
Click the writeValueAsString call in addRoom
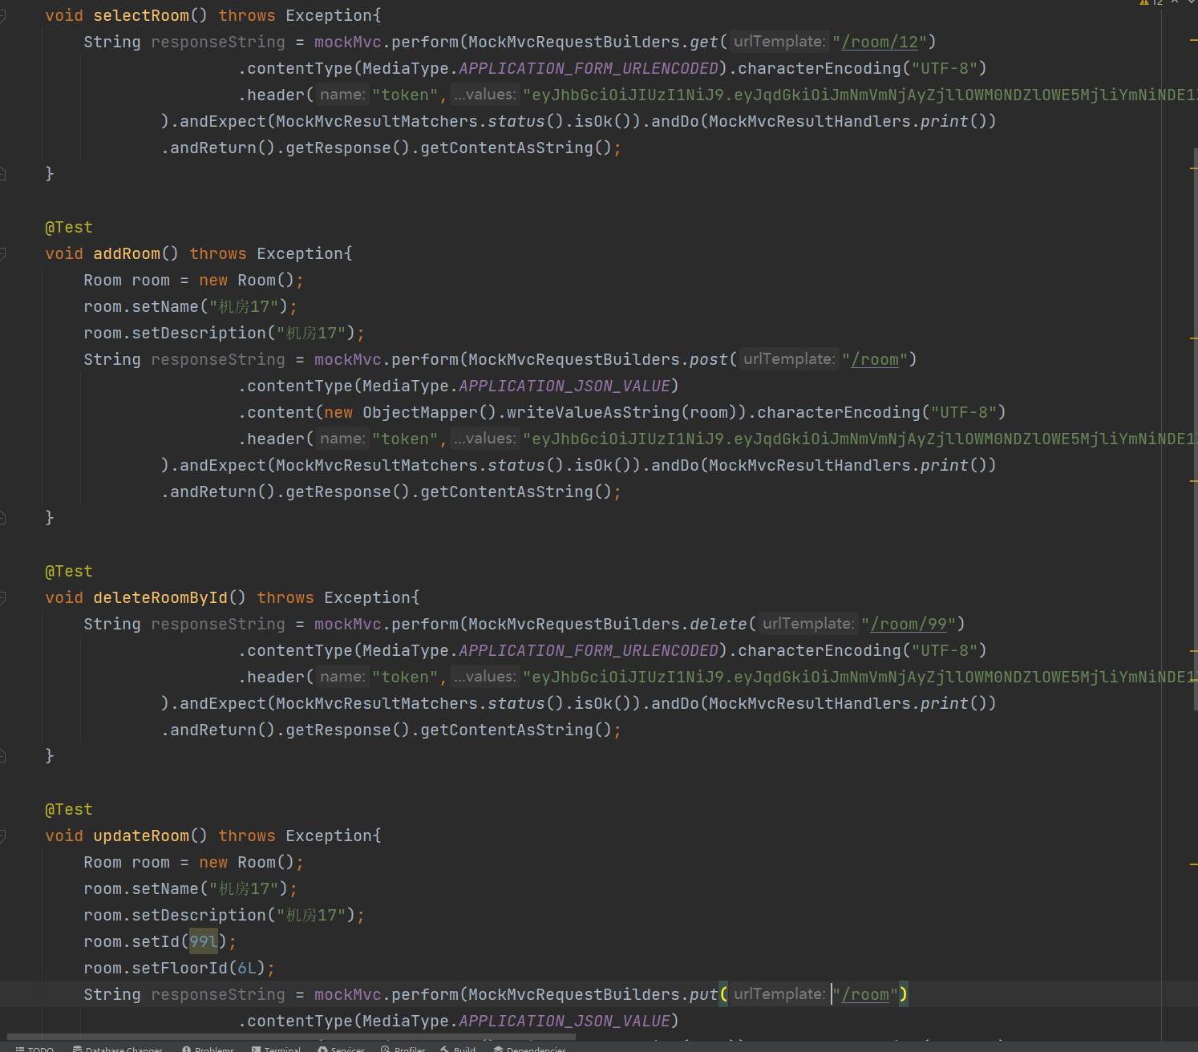point(593,412)
